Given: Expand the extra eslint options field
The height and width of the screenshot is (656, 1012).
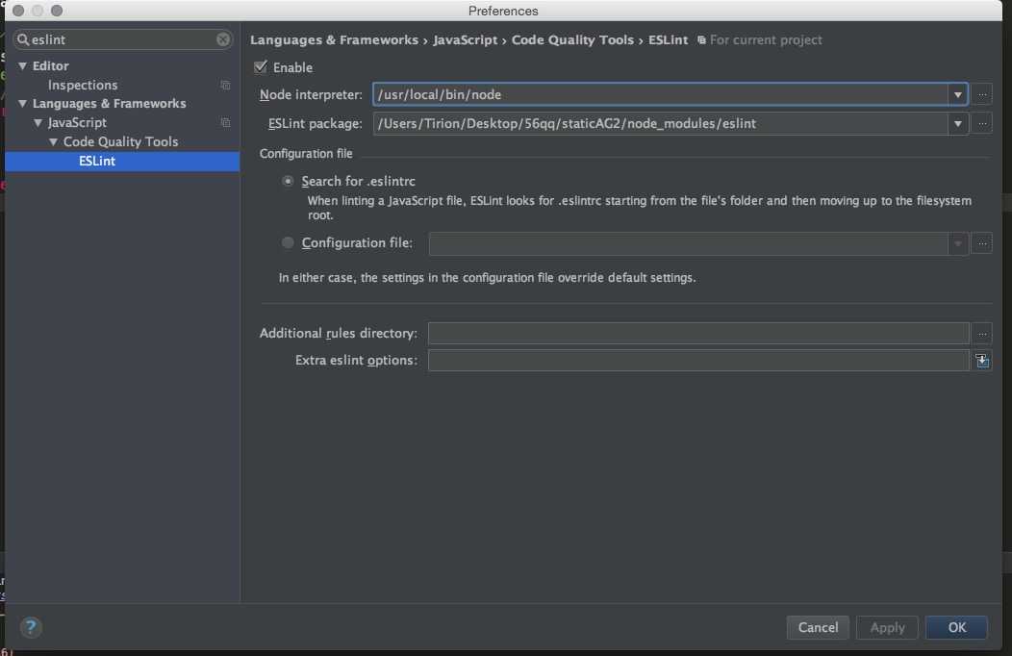Looking at the screenshot, I should click(x=981, y=361).
